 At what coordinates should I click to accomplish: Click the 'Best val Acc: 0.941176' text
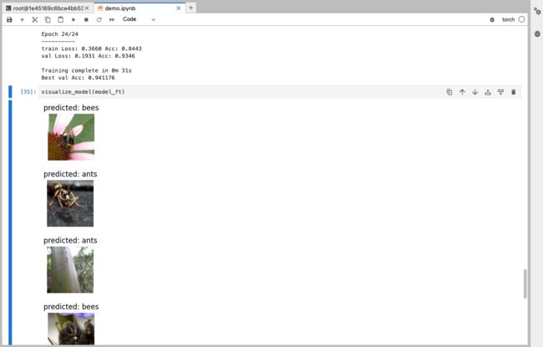(78, 78)
